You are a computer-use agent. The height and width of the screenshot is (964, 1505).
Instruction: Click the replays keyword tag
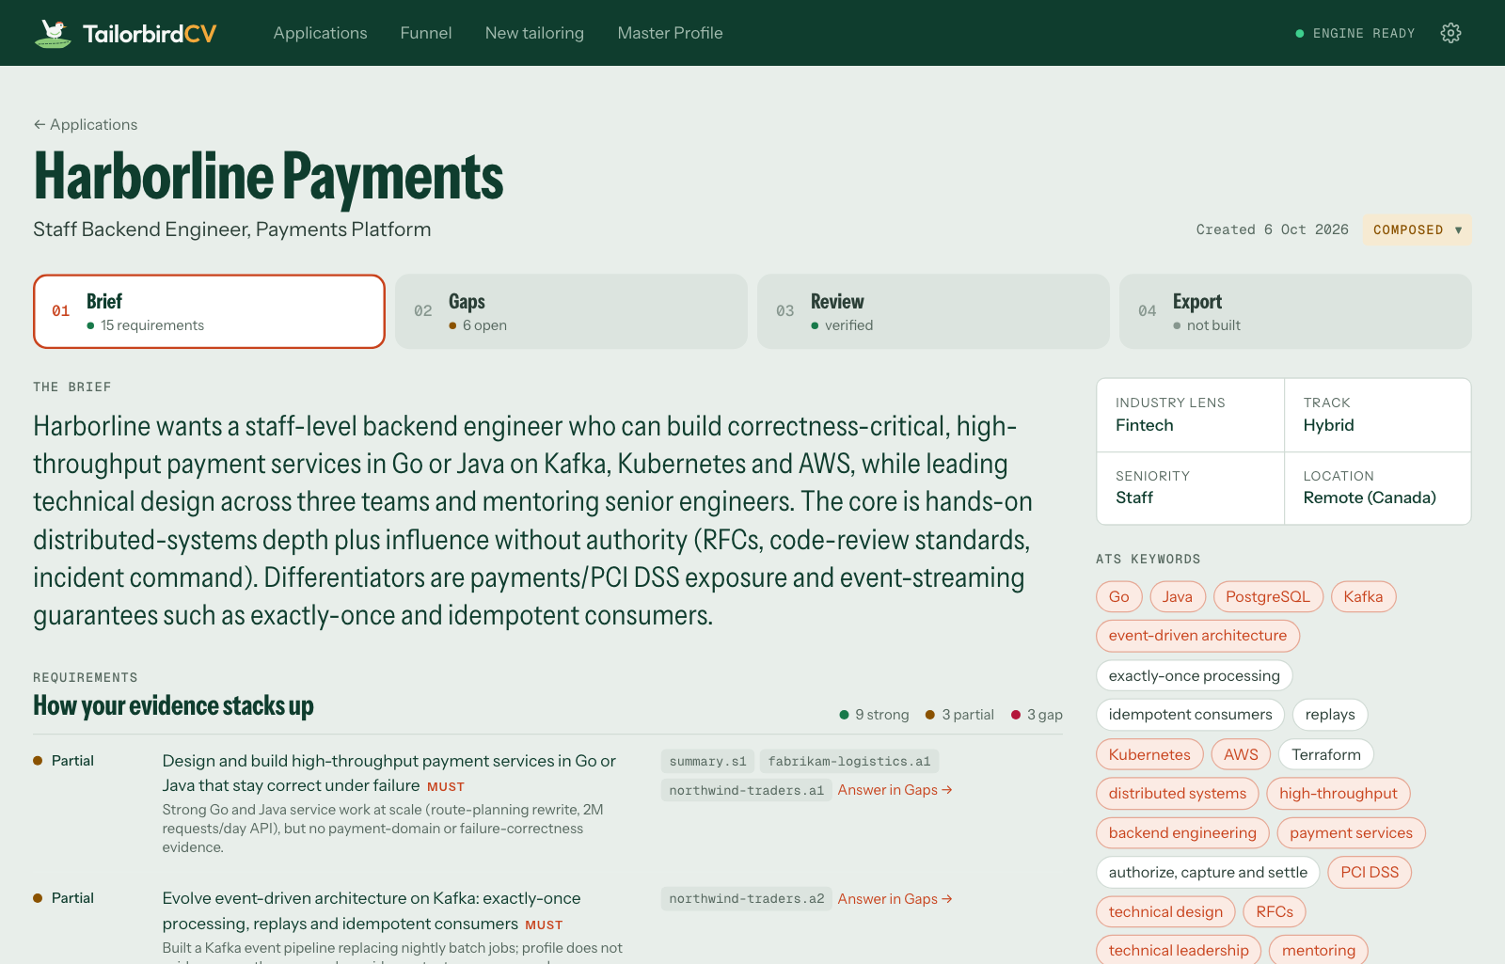click(1330, 715)
